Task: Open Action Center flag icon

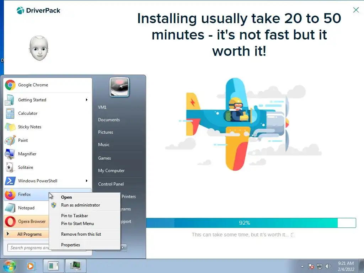Action: (x=311, y=266)
